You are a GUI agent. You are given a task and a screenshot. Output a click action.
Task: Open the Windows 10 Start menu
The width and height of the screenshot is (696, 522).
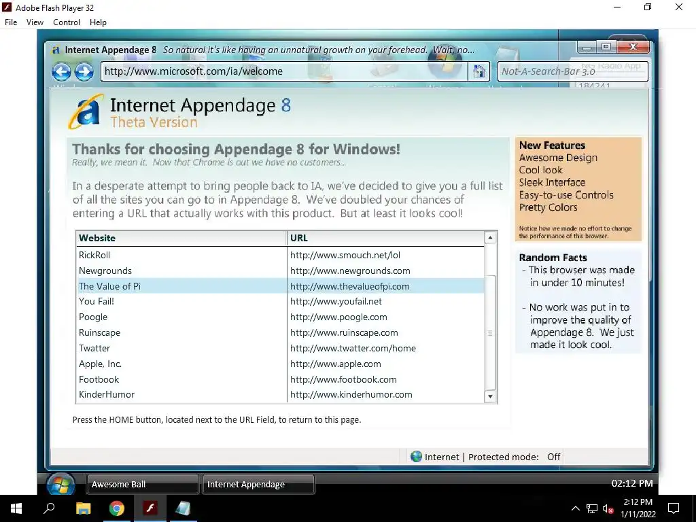[16, 508]
